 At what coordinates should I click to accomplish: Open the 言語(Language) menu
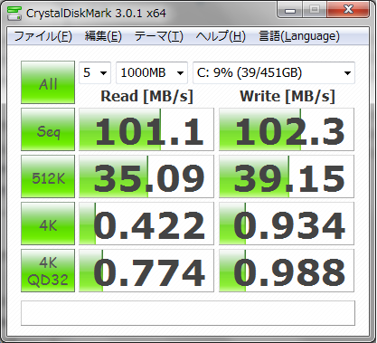299,36
